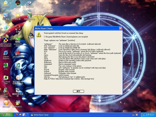This screenshot has width=156, height=117.
Task: Select the 未上傳 folder icon
Action: [18, 17]
